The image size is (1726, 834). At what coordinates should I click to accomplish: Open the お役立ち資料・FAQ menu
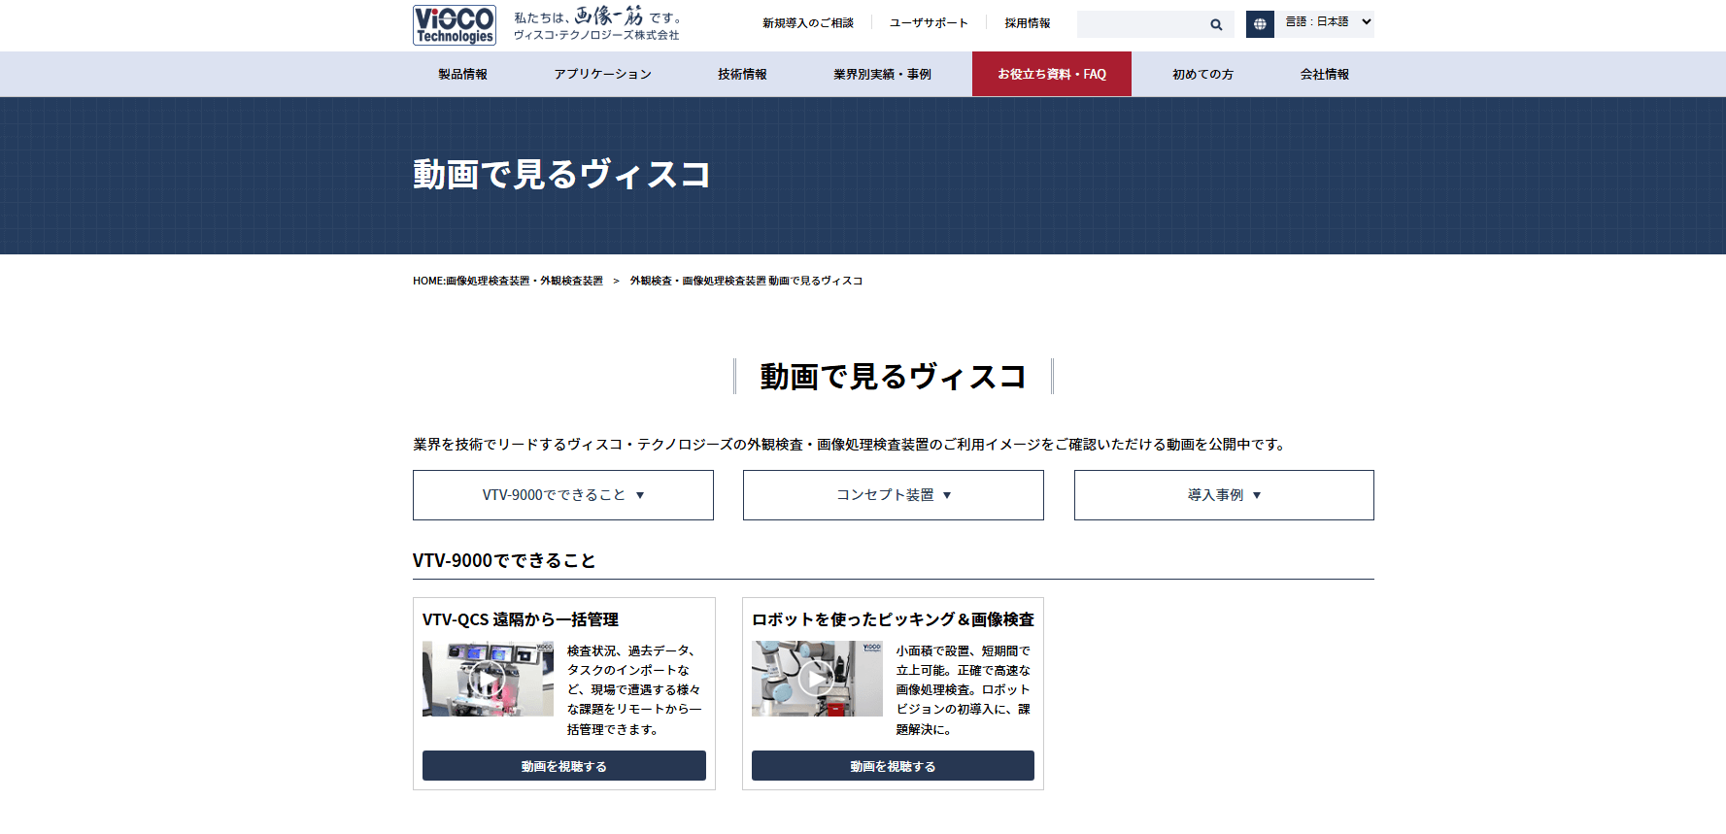click(x=1052, y=74)
